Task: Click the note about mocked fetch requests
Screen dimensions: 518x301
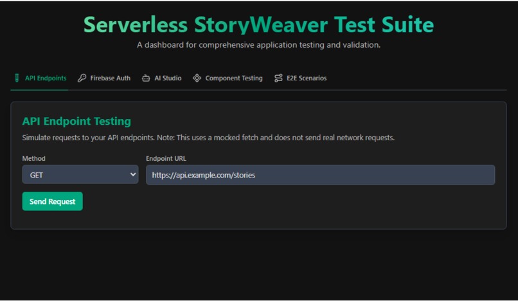Action: click(x=208, y=138)
